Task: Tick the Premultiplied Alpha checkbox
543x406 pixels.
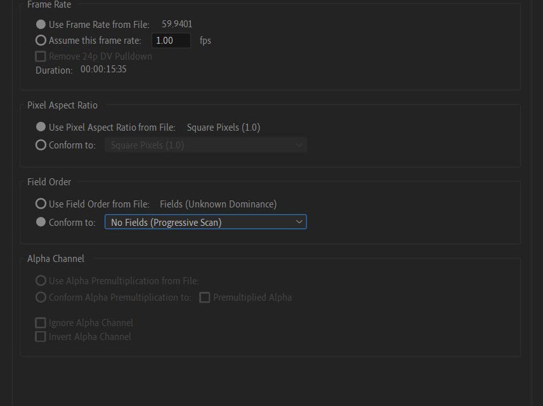Action: (x=205, y=298)
